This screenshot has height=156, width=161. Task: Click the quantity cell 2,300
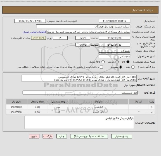pos(37,112)
